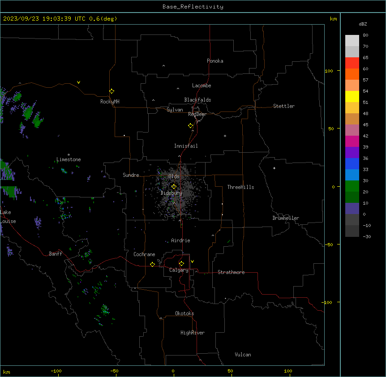Pick the purple 36-39 dBZ legend swatch

[352, 153]
